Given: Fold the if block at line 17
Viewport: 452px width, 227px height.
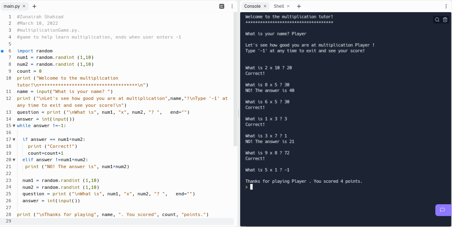Looking at the screenshot, I should tap(14, 139).
